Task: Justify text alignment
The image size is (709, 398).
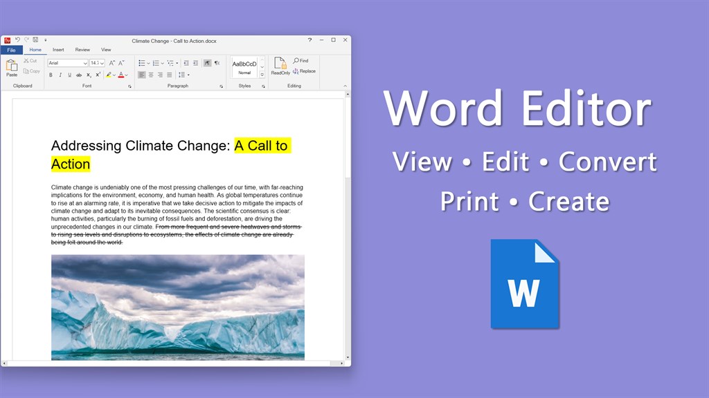Action: pos(169,75)
